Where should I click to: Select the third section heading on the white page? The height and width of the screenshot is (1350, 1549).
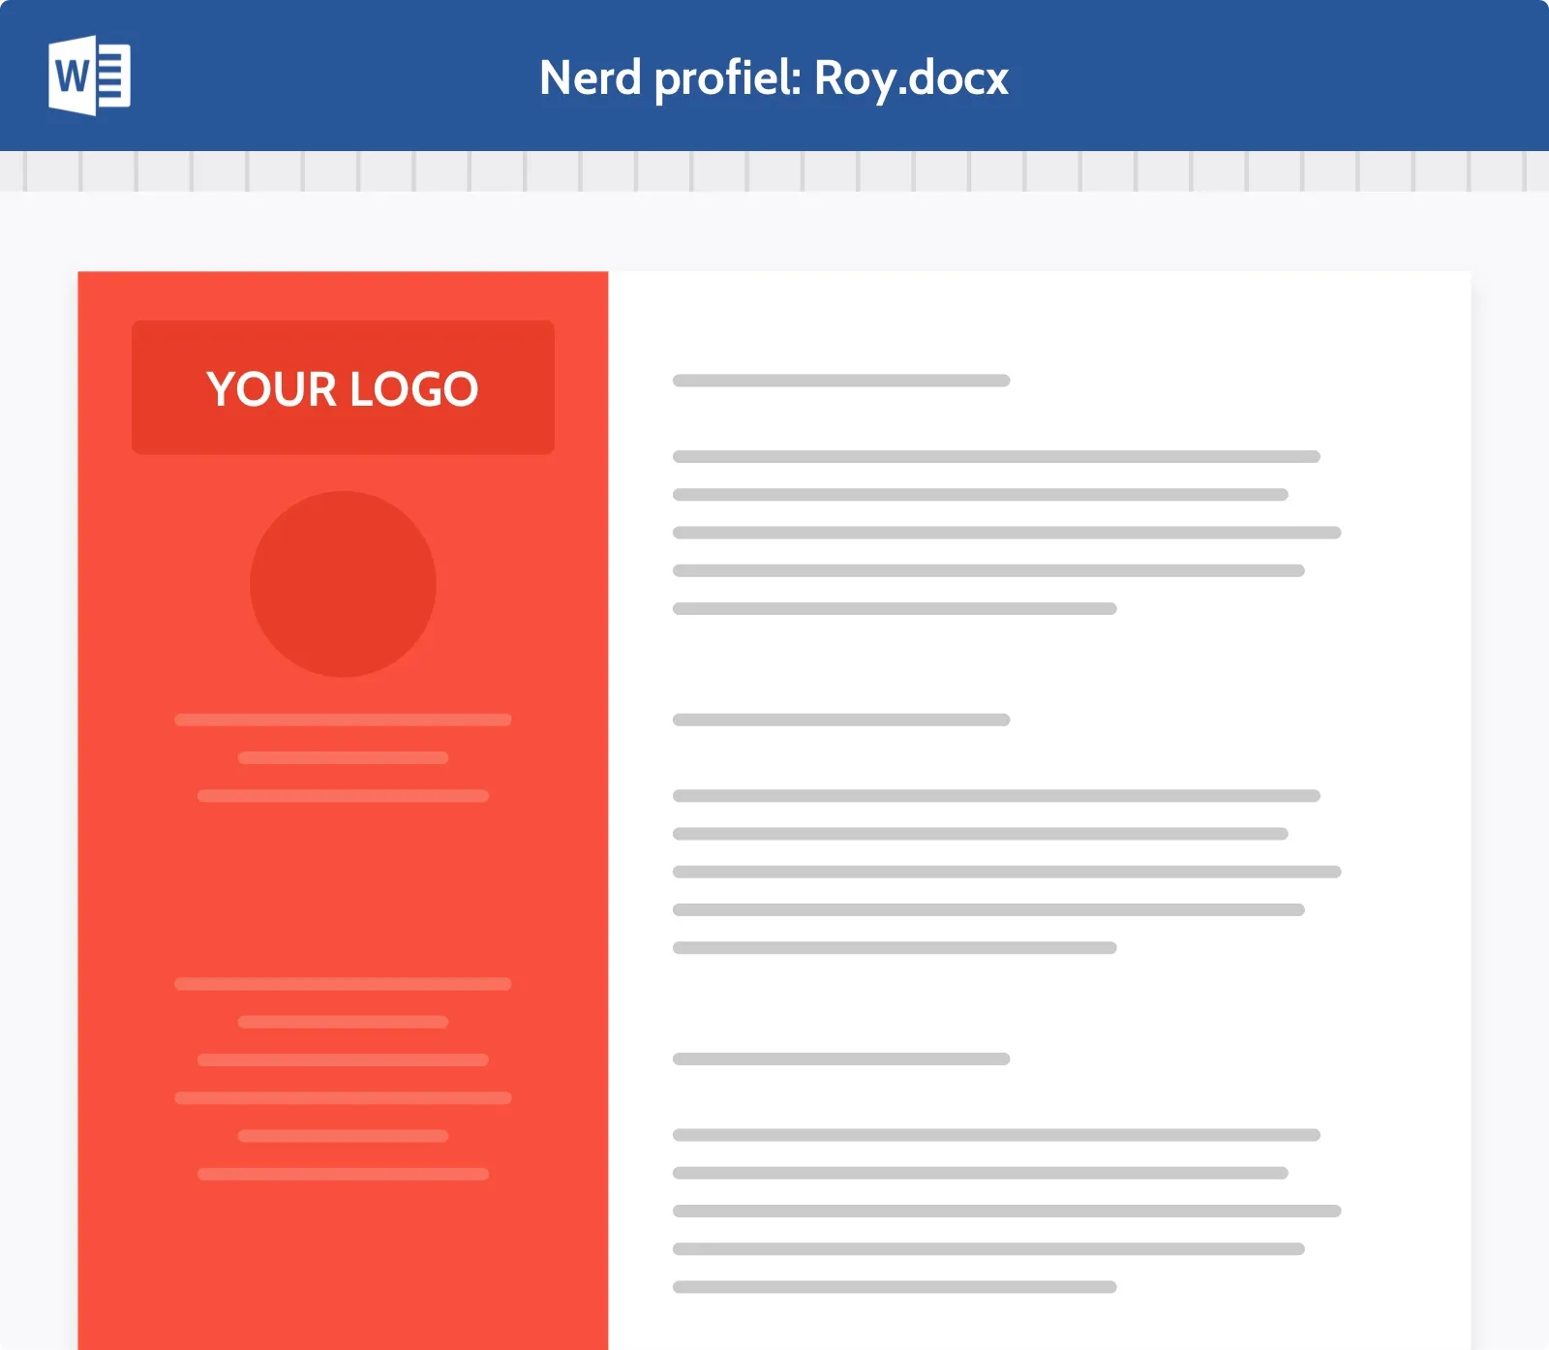pos(840,1059)
